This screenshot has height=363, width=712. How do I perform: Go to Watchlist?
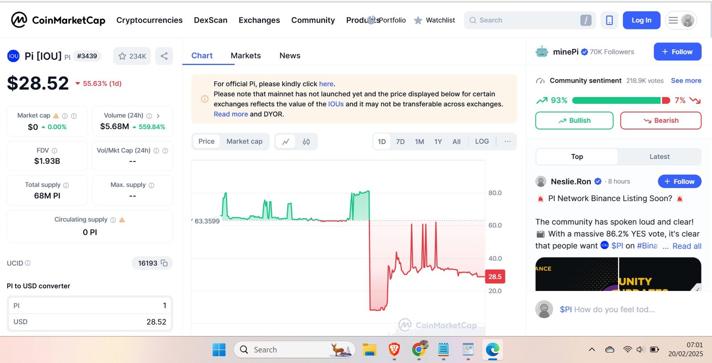434,20
